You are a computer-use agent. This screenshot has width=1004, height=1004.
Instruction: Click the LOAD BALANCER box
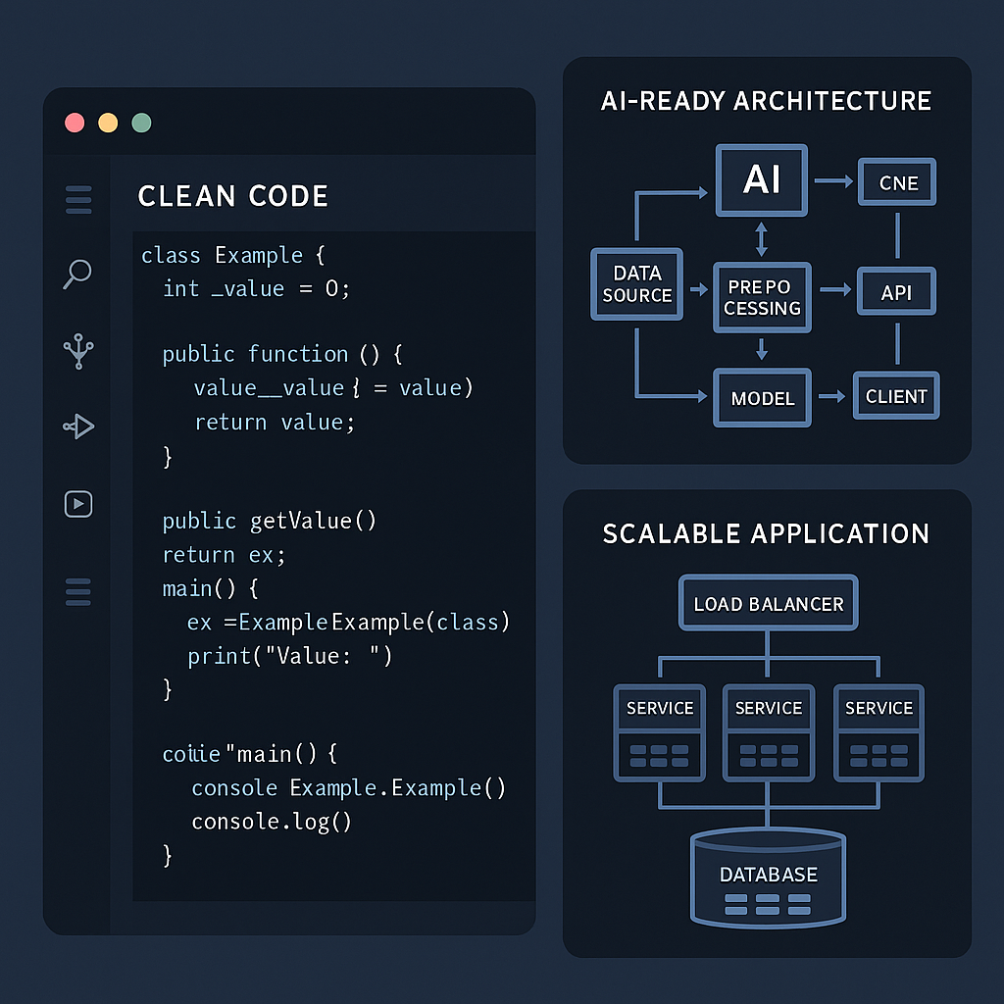[x=769, y=603]
